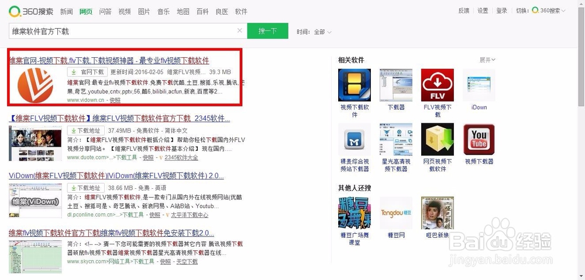Click 下载地址 button for 38.66 MB result
The image size is (585, 280).
click(86, 188)
